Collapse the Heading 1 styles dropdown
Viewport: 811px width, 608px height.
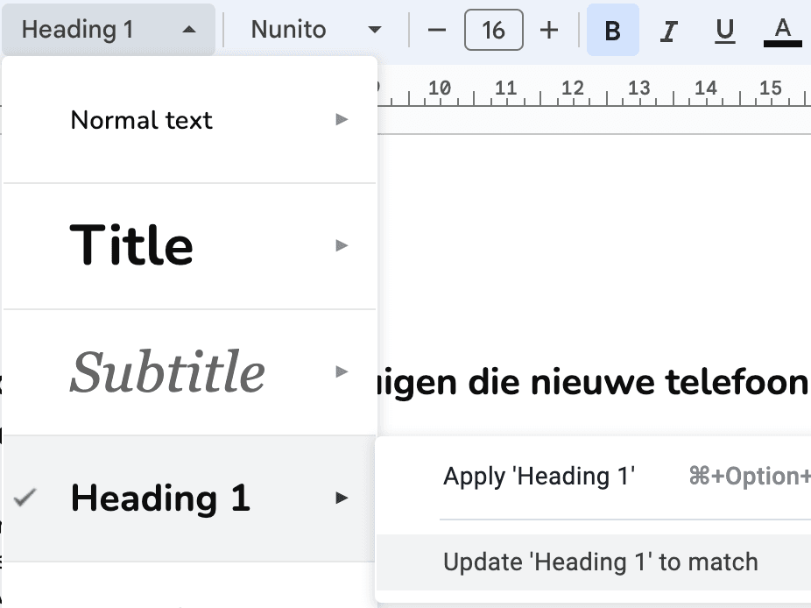(109, 30)
